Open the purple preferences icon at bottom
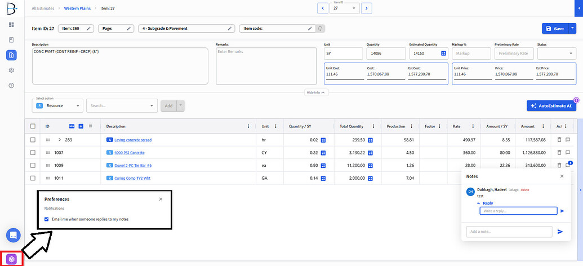This screenshot has width=583, height=266. coord(12,259)
